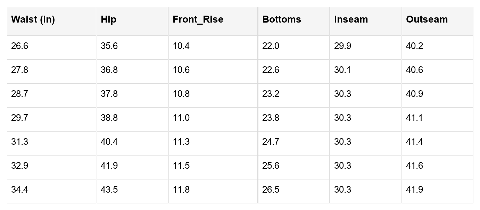Click the Inseam column header
The image size is (480, 210).
366,21
